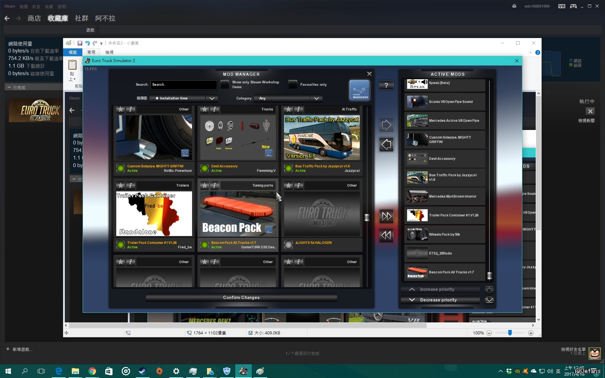Enable Show only Steam Workshop items checkbox
The width and height of the screenshot is (605, 378).
tap(225, 84)
